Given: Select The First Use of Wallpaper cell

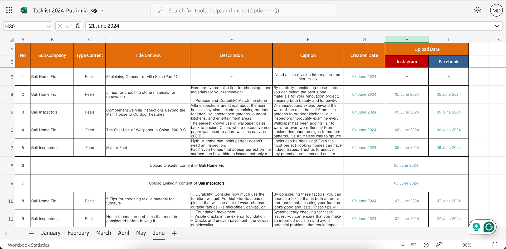Looking at the screenshot, I should [148, 130].
